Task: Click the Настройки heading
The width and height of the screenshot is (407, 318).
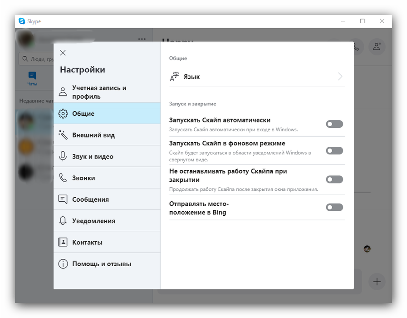Action: 83,70
